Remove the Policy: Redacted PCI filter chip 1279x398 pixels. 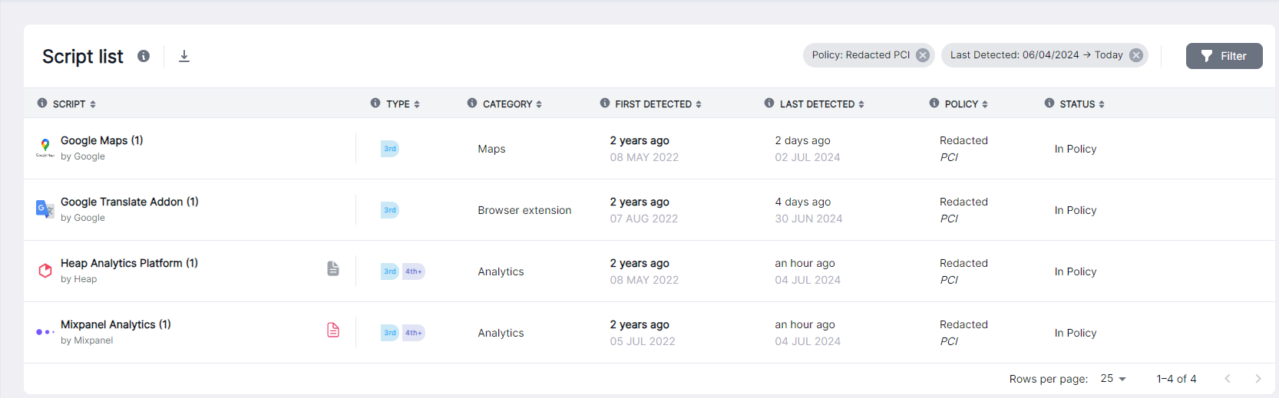point(923,55)
